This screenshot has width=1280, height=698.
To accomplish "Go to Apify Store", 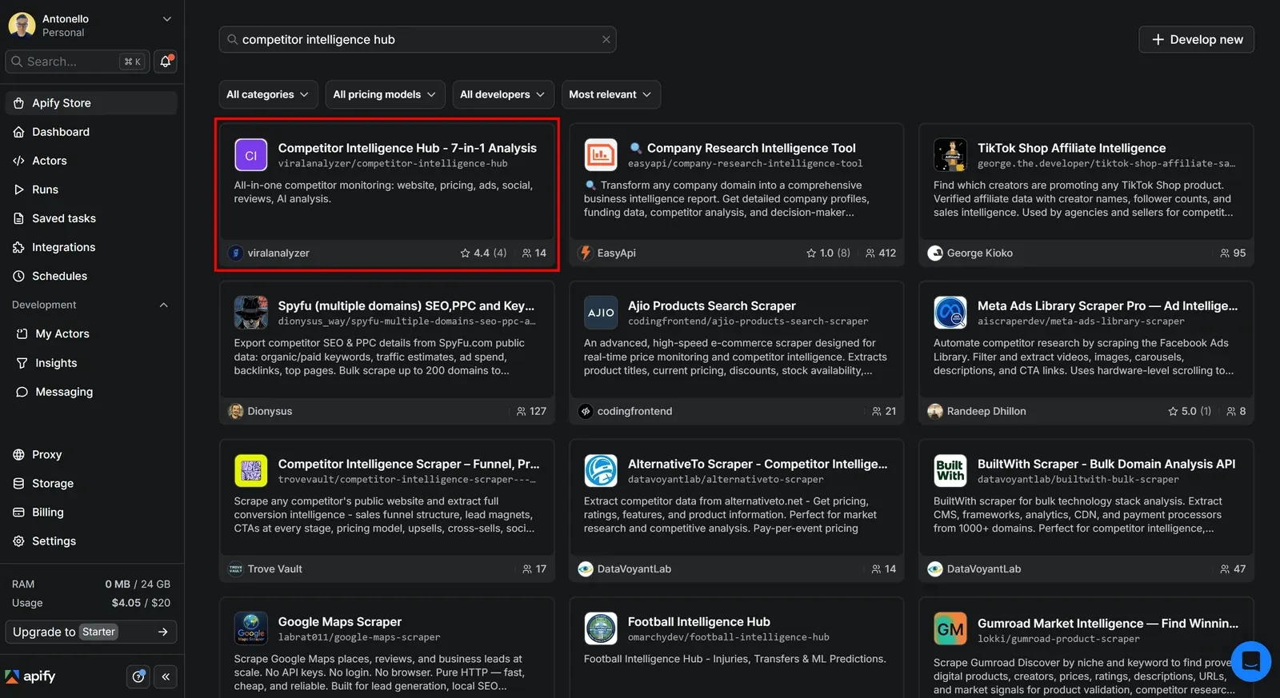I will point(91,103).
